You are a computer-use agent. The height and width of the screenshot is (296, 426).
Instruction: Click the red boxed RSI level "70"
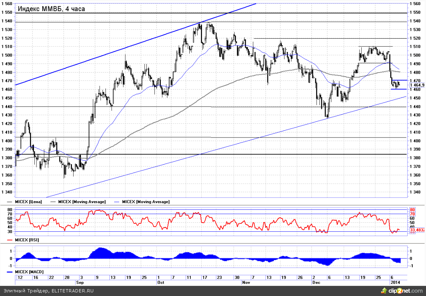point(412,214)
